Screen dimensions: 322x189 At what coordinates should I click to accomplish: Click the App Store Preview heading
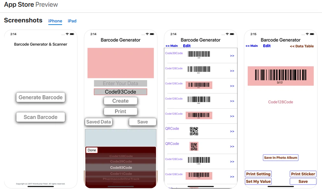pos(31,4)
